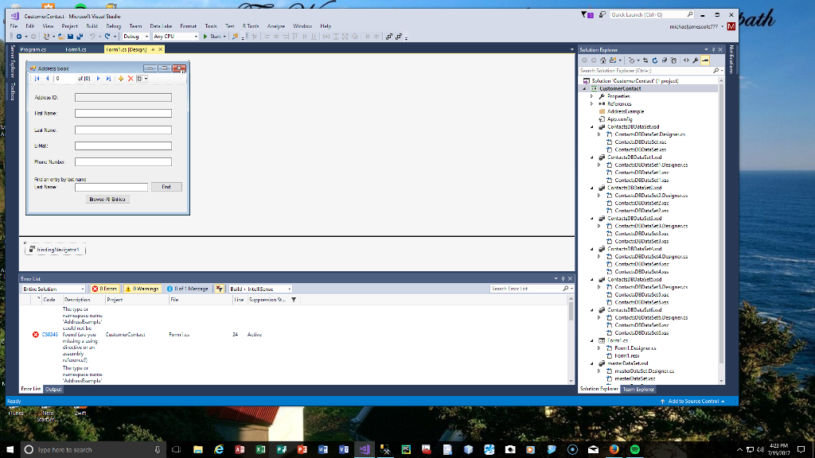Toggle auto-hide pin on Error List panel
The height and width of the screenshot is (458, 815).
click(x=563, y=279)
